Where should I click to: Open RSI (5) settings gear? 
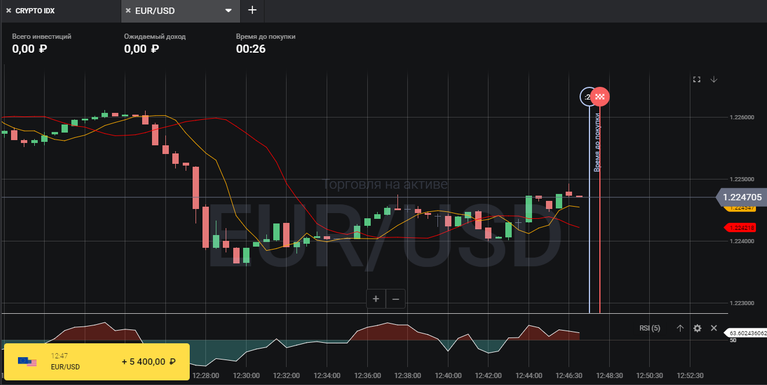697,328
